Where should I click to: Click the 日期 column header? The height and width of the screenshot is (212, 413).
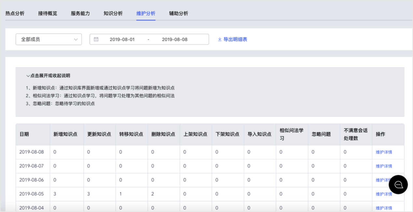click(x=24, y=134)
